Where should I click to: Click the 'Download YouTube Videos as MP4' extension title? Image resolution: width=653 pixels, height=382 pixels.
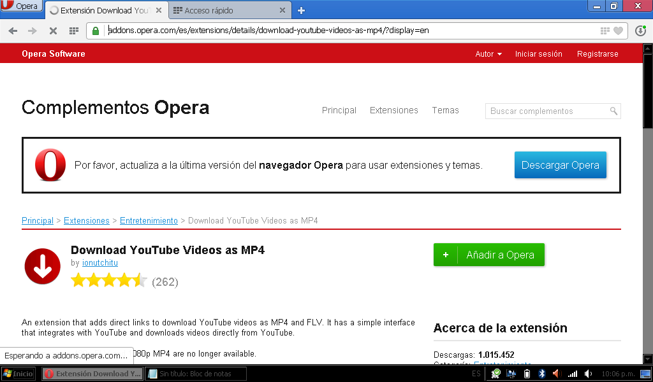pyautogui.click(x=168, y=250)
